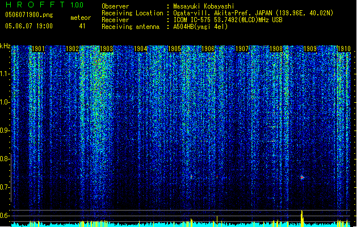Click the 0.8 kHz axis label
Screen dimensions: 357x227
(5, 159)
